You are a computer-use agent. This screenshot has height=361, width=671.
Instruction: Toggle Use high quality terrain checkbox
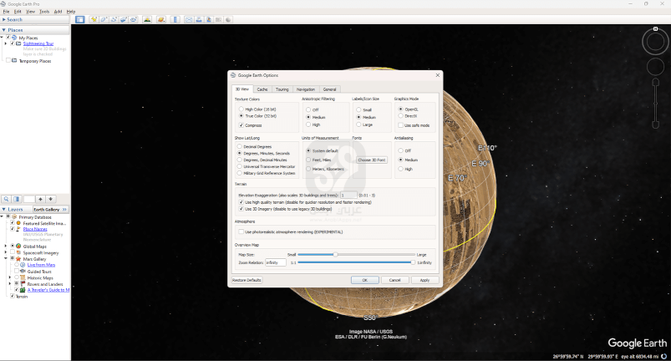point(241,202)
